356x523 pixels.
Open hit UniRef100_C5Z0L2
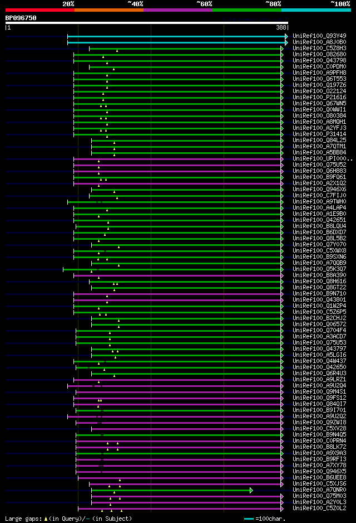pyautogui.click(x=319, y=508)
